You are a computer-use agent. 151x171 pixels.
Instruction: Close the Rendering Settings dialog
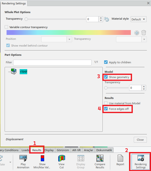140,140
